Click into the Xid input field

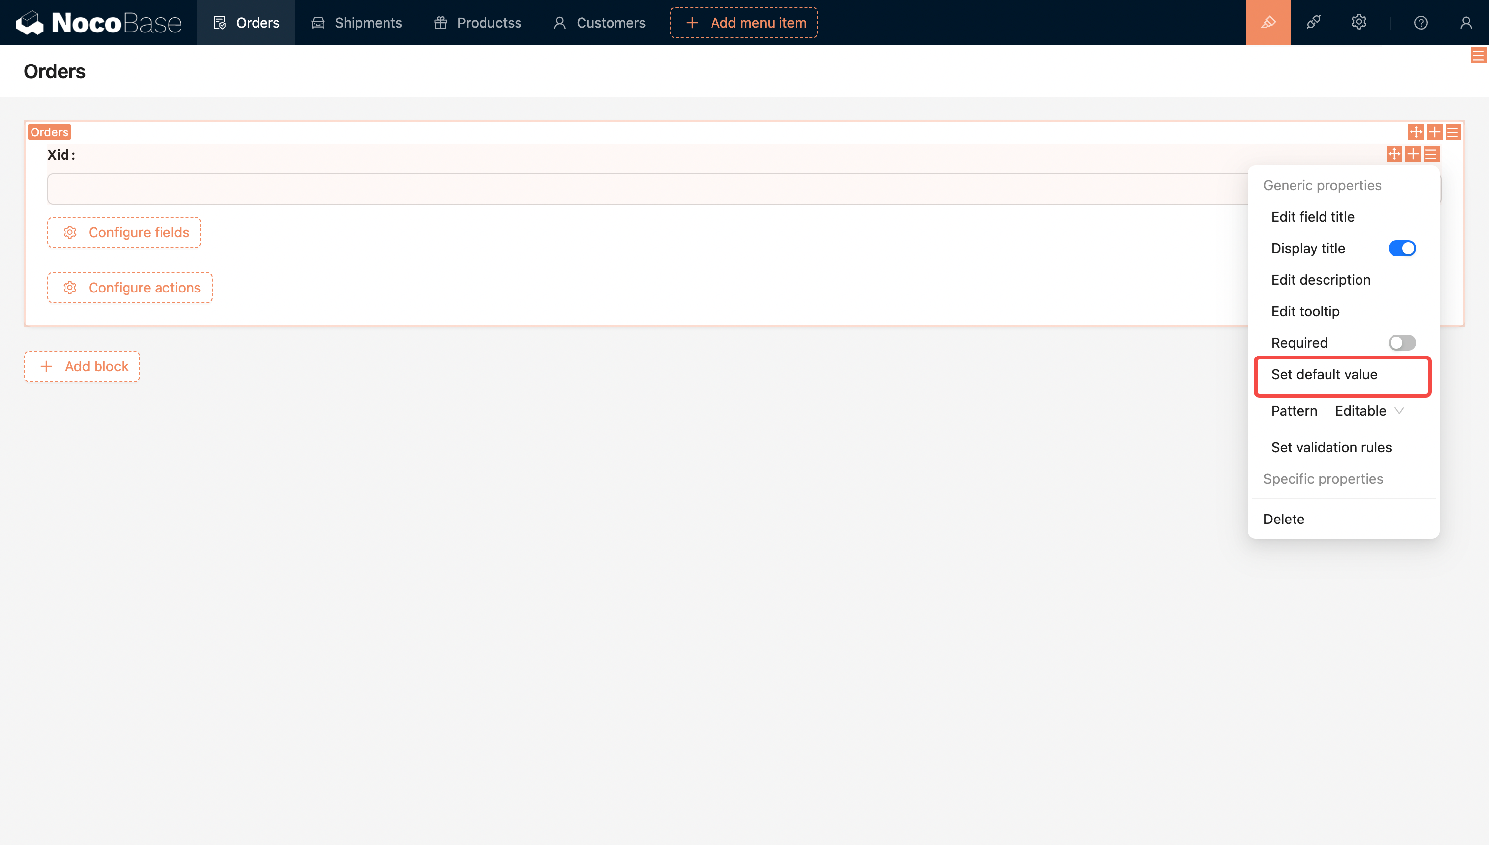click(638, 189)
